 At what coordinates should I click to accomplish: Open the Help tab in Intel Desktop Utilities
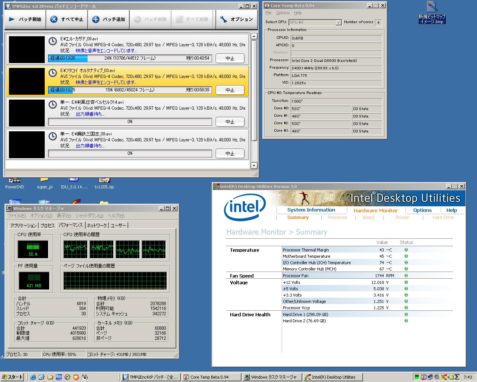452,210
